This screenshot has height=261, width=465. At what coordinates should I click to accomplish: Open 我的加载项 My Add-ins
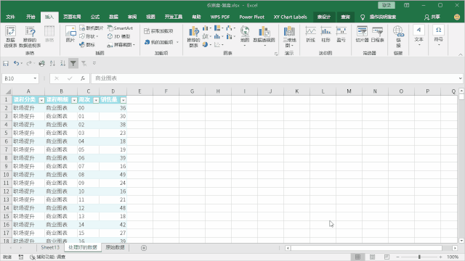pos(161,42)
